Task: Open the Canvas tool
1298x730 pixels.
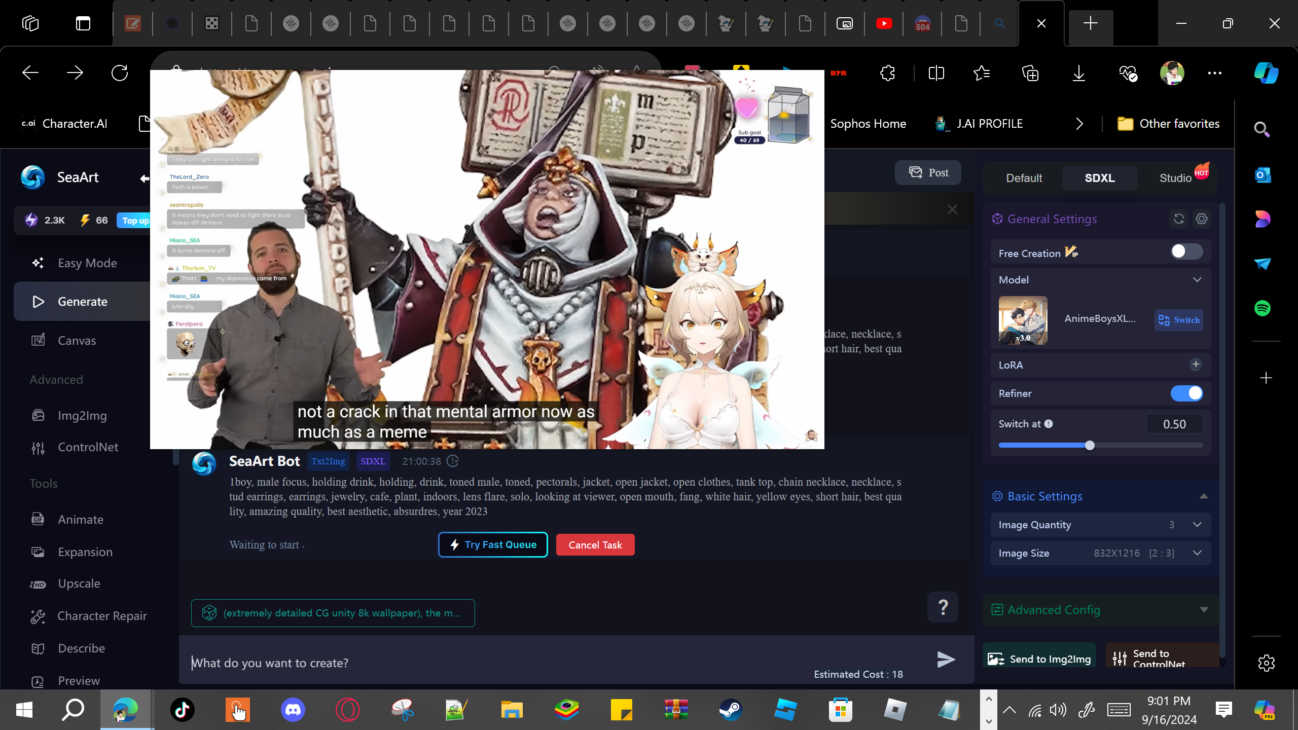Action: (x=77, y=341)
